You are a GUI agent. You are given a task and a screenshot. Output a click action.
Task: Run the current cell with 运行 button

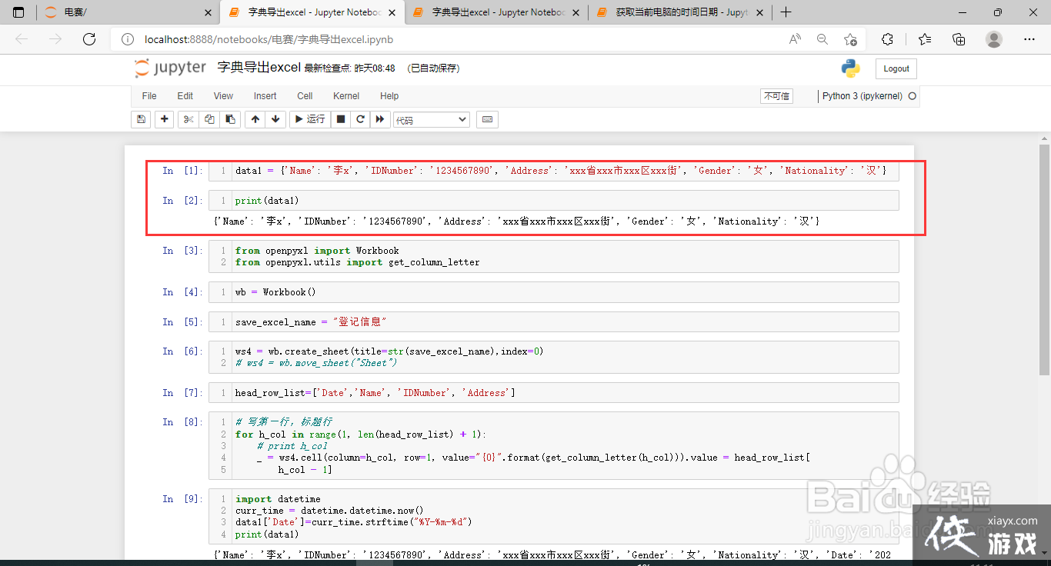tap(311, 119)
